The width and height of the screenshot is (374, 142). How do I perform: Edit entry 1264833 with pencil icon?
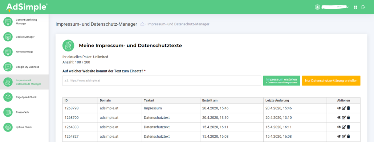[344, 127]
